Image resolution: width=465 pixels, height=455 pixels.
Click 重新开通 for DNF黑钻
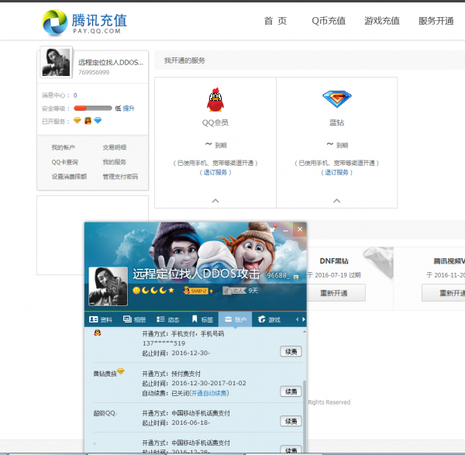coord(334,293)
